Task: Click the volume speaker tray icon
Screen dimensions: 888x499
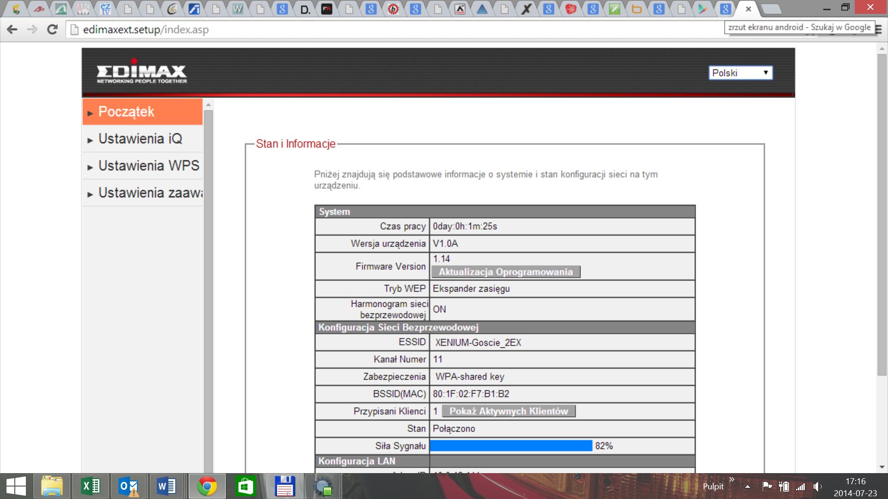Action: pyautogui.click(x=817, y=487)
